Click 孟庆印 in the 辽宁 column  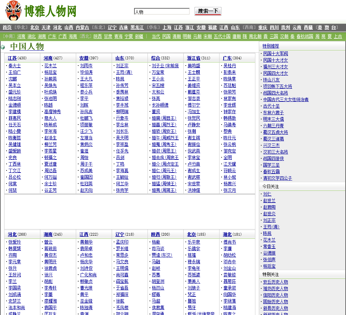[122, 242]
